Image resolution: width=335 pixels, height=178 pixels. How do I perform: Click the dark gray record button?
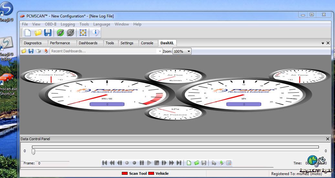[134, 163]
